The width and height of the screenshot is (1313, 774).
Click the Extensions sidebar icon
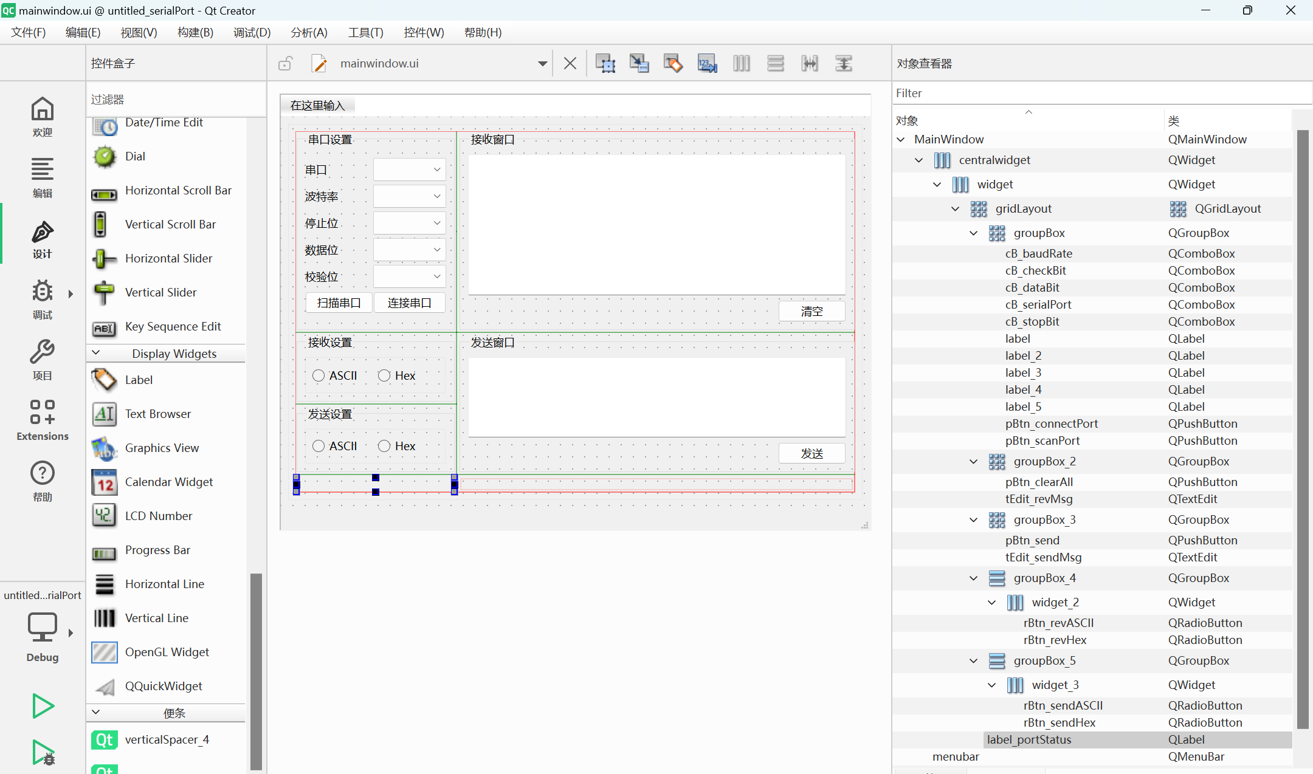[x=42, y=420]
